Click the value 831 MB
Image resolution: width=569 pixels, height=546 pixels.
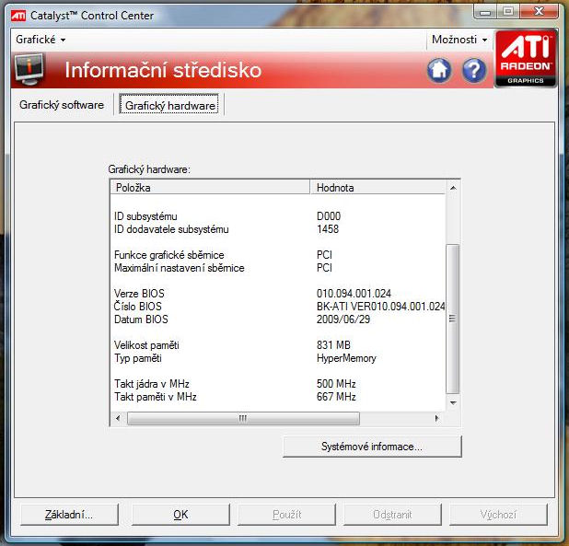pos(333,345)
